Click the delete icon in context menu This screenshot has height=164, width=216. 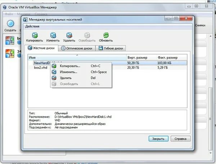[x=54, y=78]
